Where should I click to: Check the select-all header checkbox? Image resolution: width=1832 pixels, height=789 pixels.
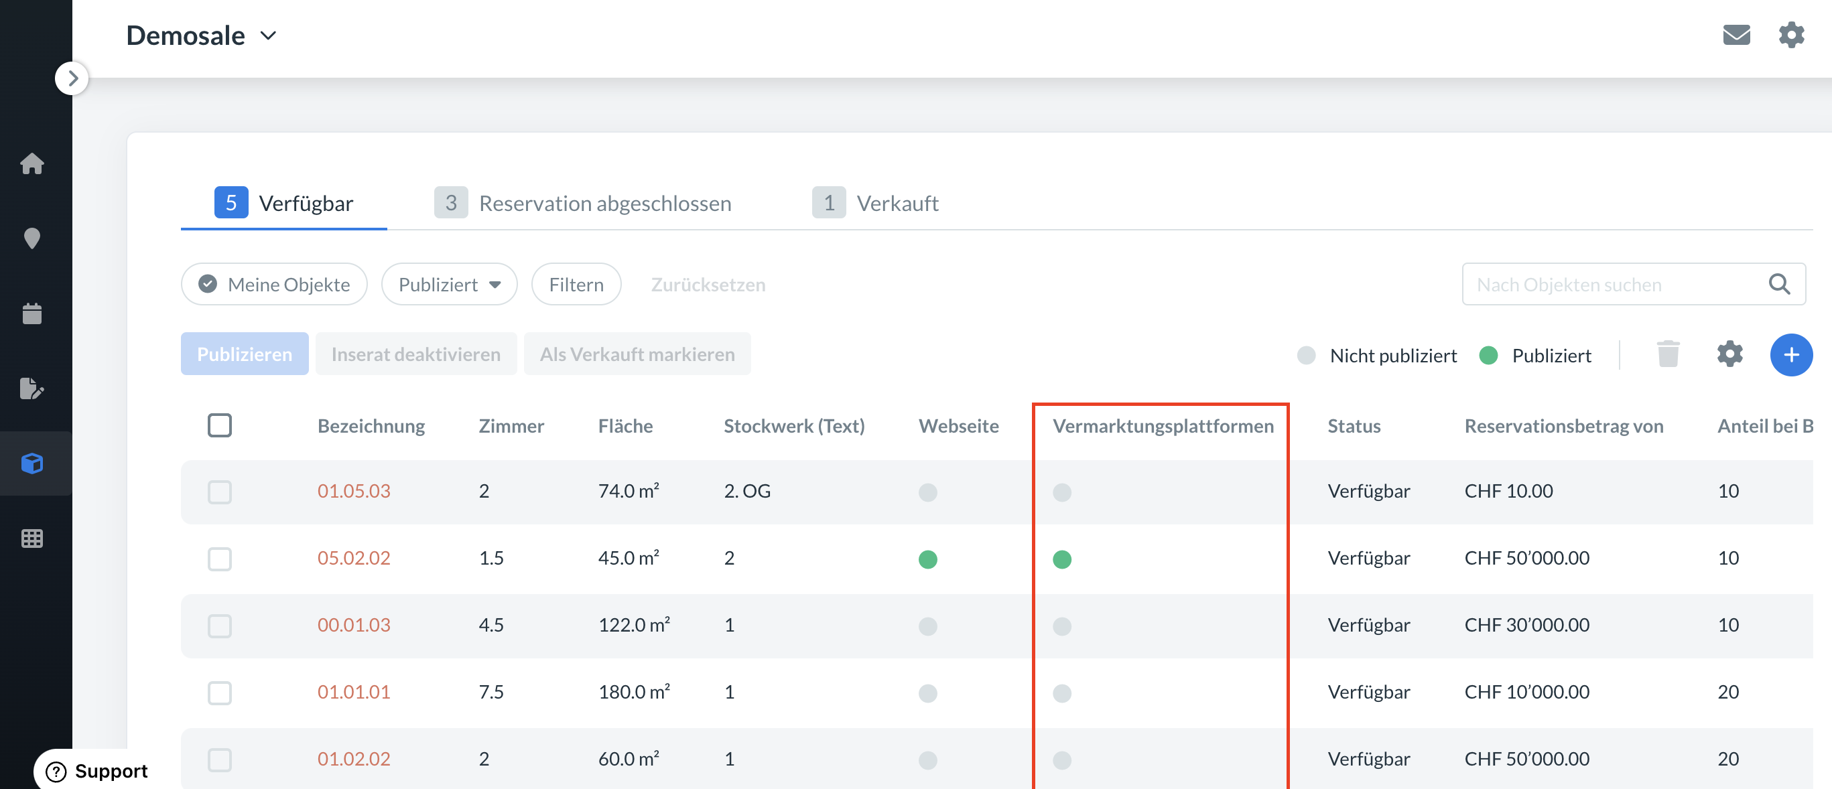(220, 426)
